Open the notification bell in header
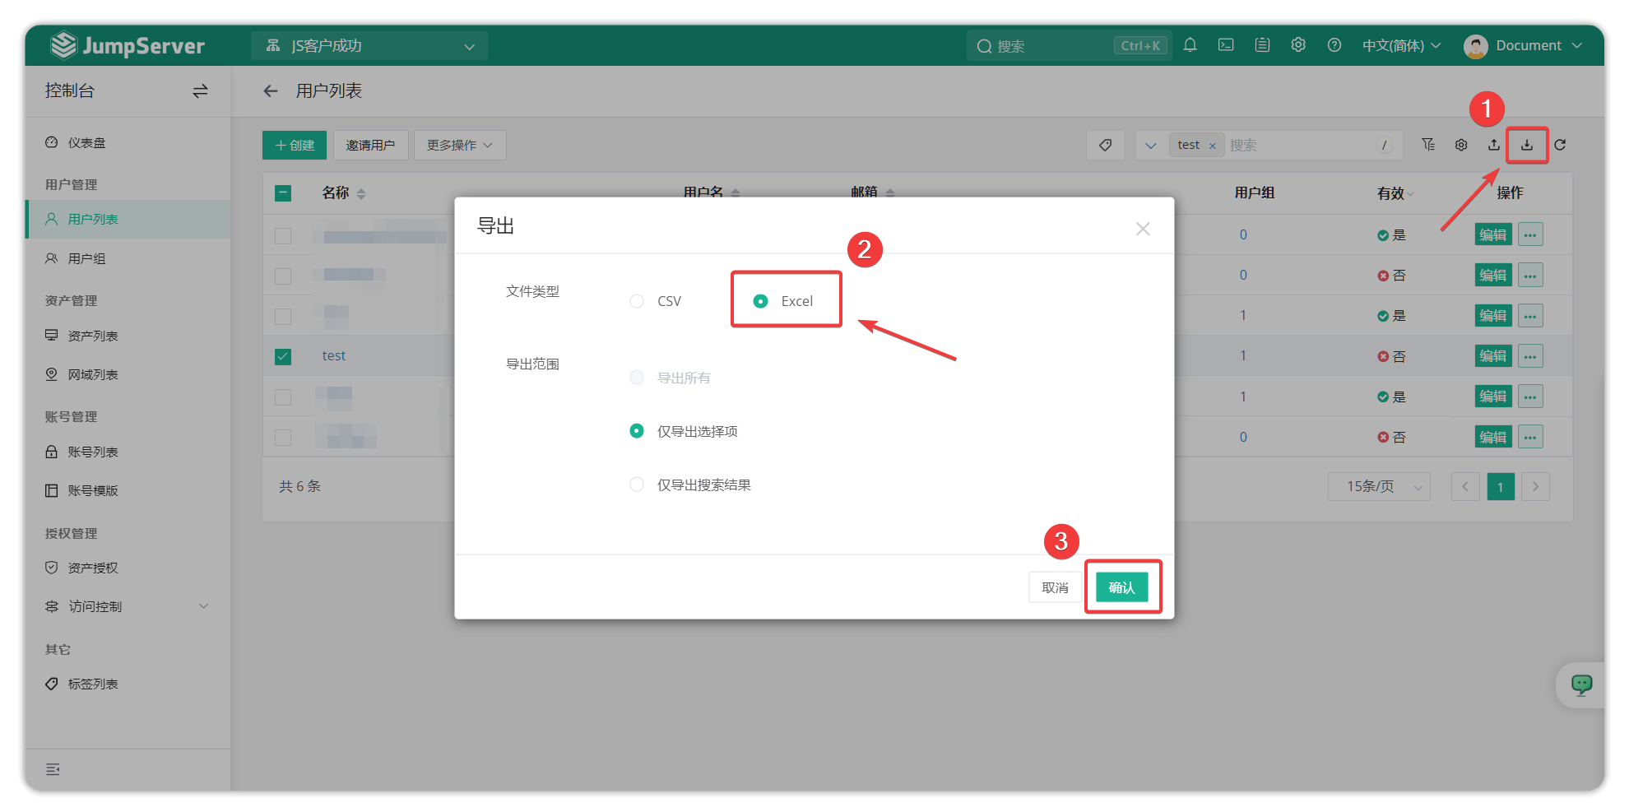Image resolution: width=1629 pixels, height=807 pixels. (1190, 45)
